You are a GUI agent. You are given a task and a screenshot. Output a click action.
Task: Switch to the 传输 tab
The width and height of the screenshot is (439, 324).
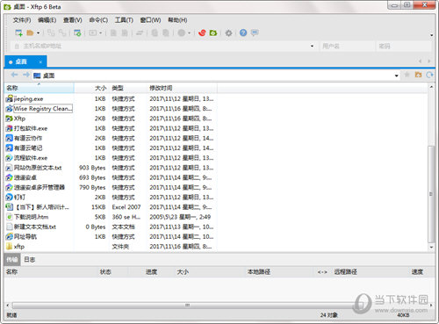point(12,259)
